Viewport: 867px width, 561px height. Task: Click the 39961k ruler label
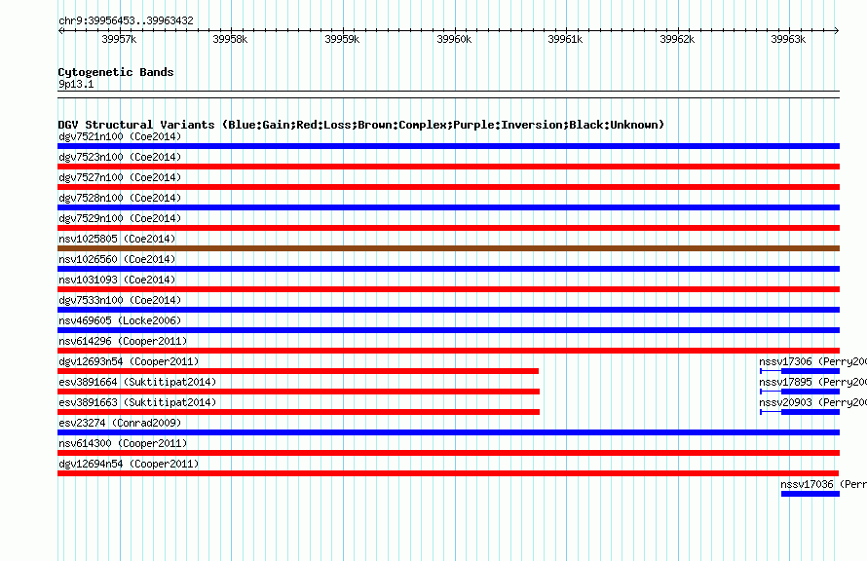point(565,39)
